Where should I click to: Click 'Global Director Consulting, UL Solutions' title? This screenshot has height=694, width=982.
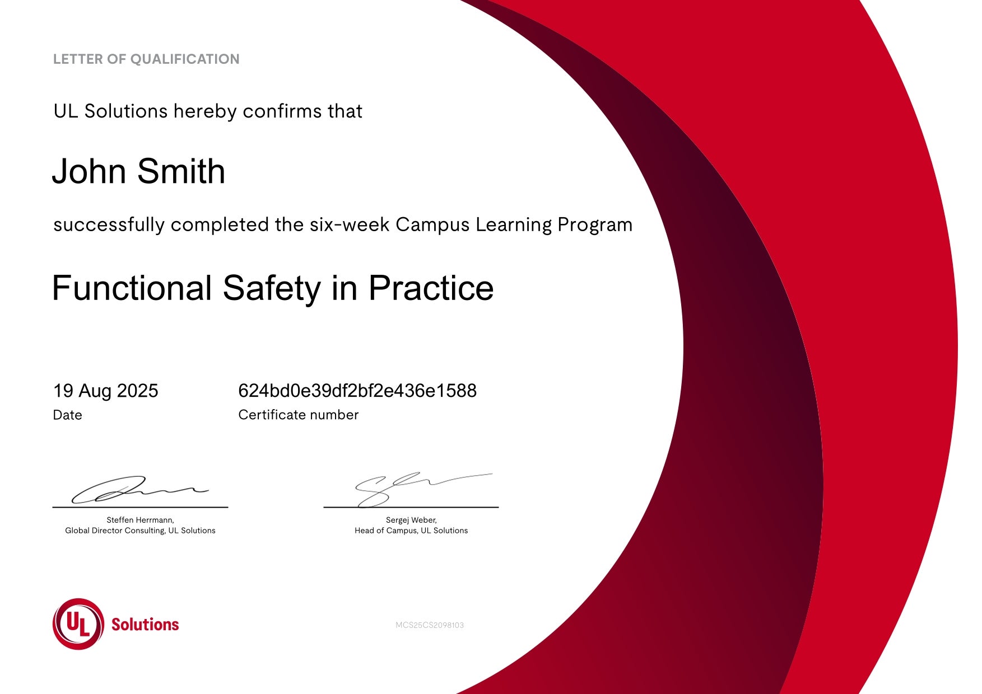tap(140, 531)
